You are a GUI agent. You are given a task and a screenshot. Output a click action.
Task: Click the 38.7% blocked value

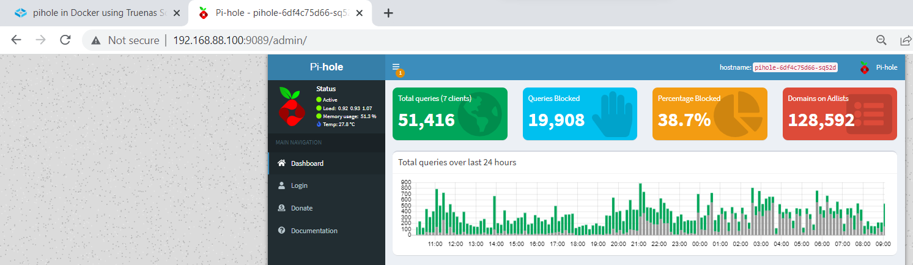684,120
